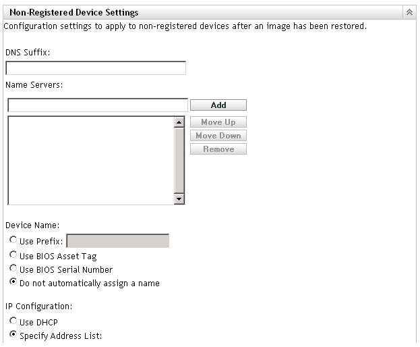This screenshot has width=420, height=347.
Task: Click the Move Up button
Action: 218,122
